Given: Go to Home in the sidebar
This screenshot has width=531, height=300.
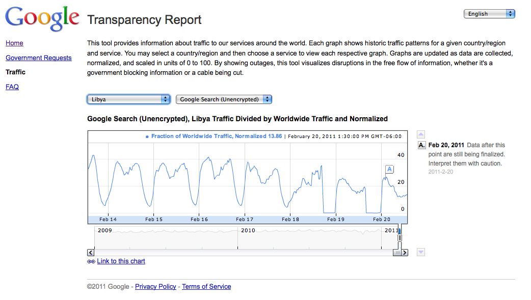Looking at the screenshot, I should [14, 43].
